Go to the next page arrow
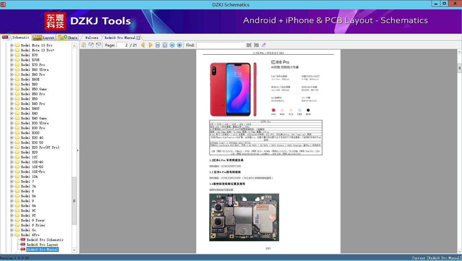This screenshot has width=462, height=261. click(x=150, y=45)
